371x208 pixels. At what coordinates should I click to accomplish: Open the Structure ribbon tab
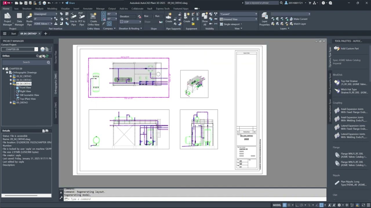pos(27,9)
